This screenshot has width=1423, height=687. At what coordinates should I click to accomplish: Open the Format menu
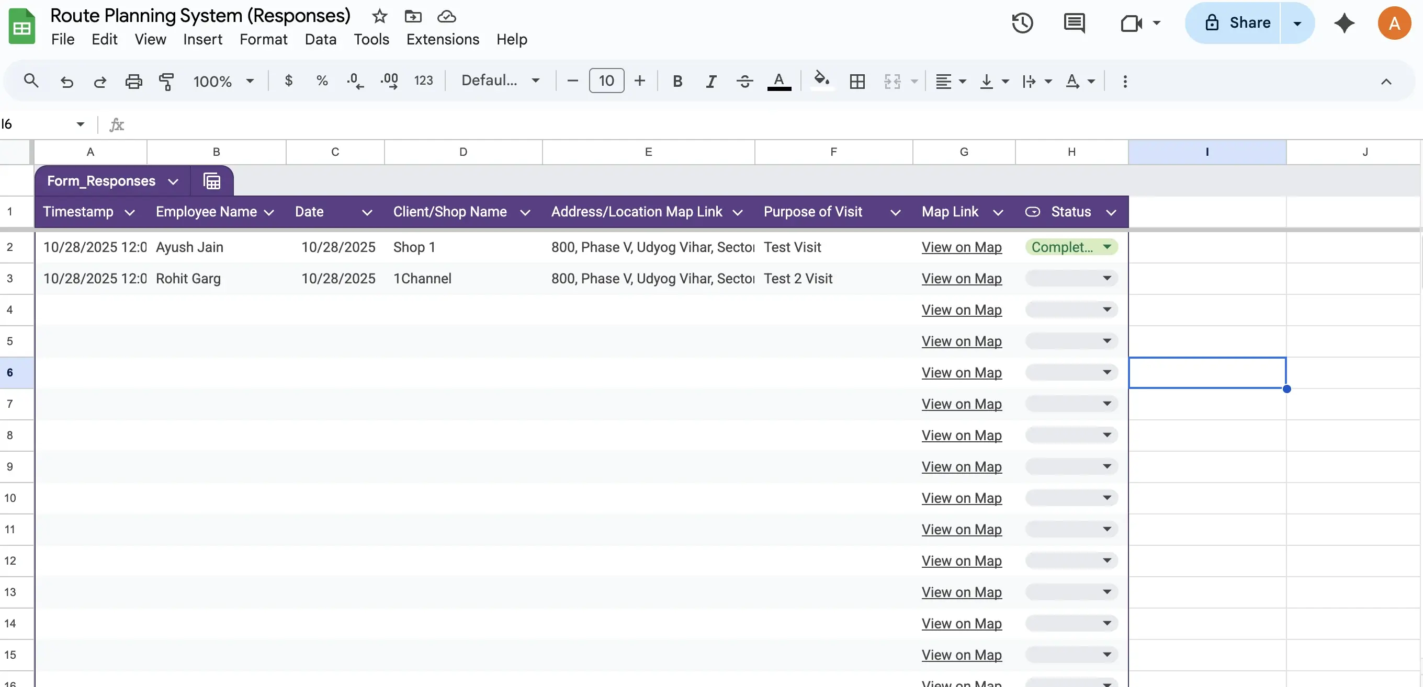tap(264, 39)
